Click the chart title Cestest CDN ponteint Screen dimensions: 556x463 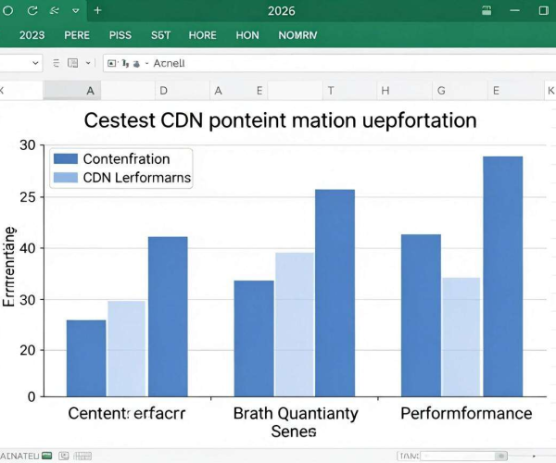[x=280, y=120]
